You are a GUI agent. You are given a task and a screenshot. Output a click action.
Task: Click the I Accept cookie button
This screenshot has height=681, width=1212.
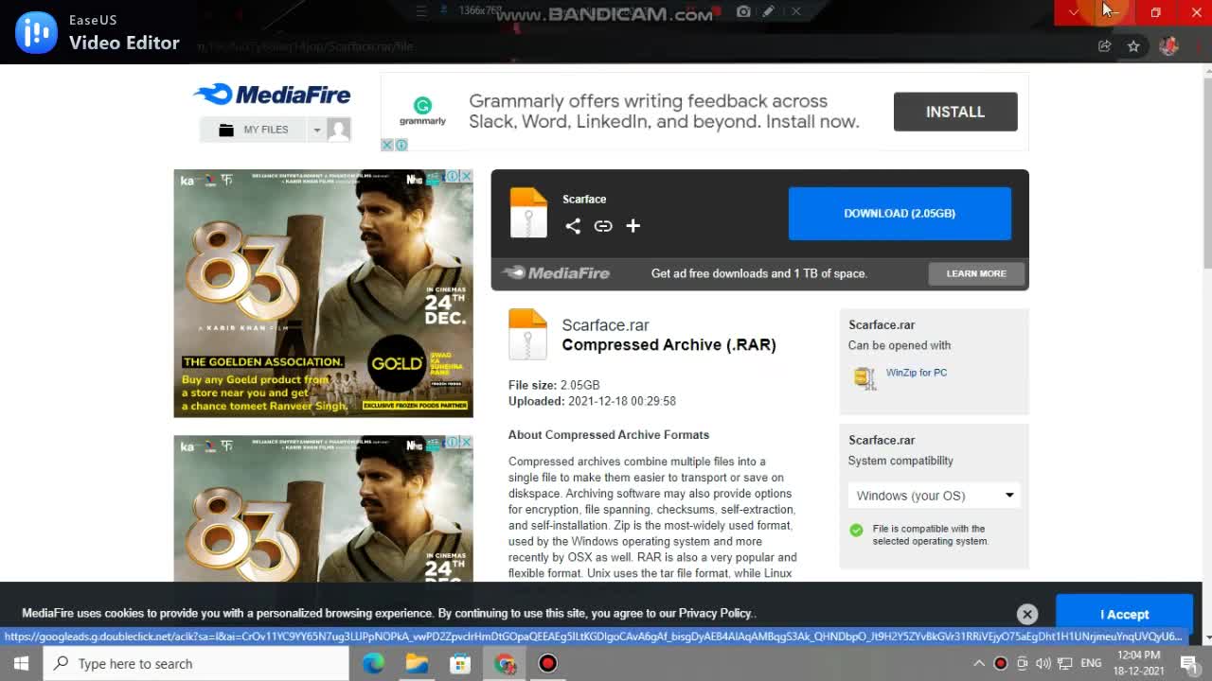[x=1124, y=615]
